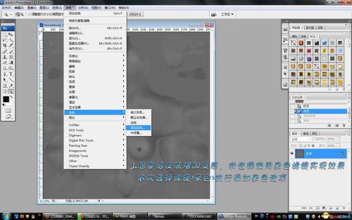Select the Gradient tool

point(11,62)
